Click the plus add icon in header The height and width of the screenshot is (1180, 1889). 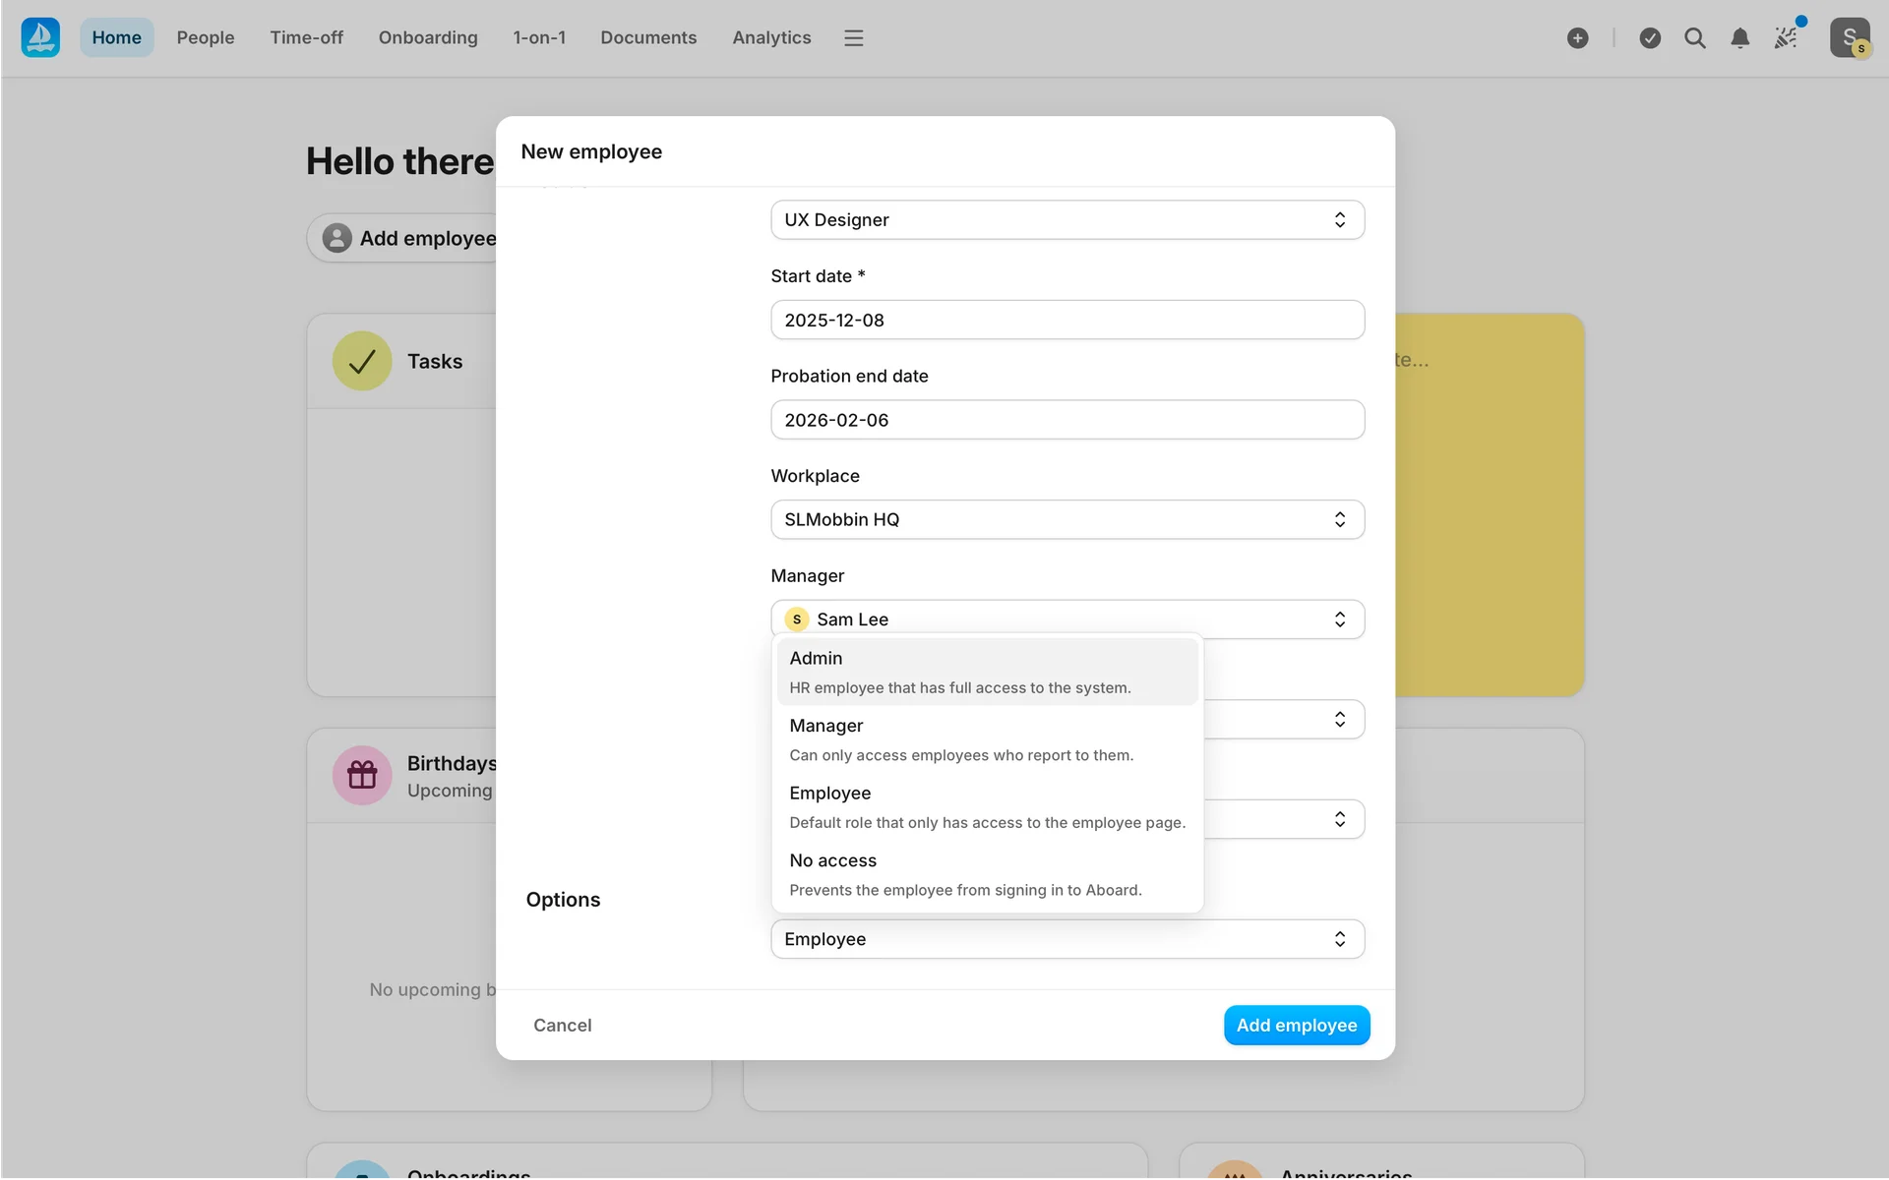1577,38
